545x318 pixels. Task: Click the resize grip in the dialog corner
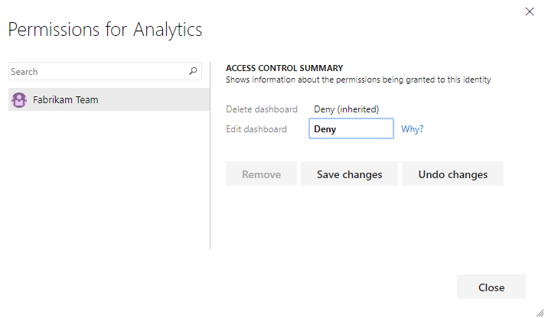[x=540, y=313]
